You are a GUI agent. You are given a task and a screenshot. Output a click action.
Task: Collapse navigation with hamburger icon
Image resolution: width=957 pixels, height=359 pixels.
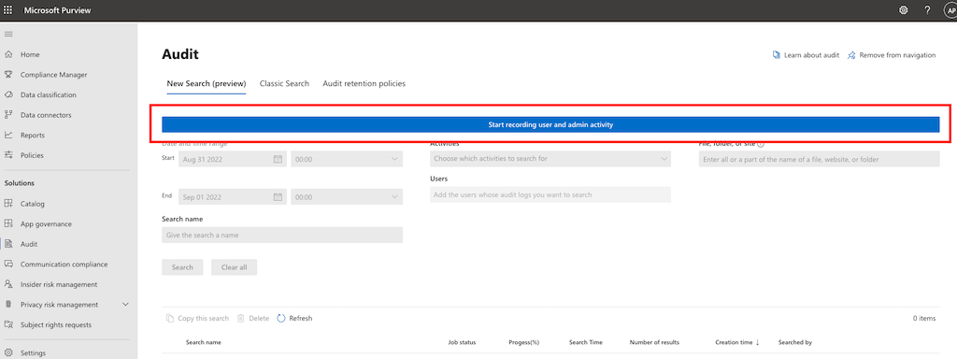(x=8, y=35)
